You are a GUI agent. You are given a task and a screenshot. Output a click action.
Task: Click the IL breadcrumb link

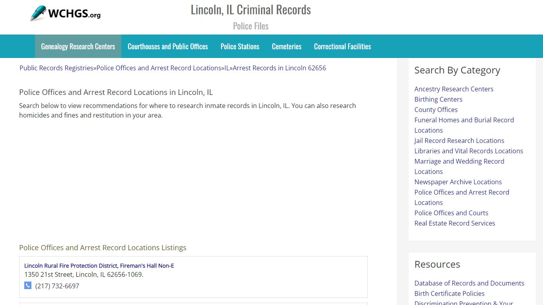[x=227, y=68]
